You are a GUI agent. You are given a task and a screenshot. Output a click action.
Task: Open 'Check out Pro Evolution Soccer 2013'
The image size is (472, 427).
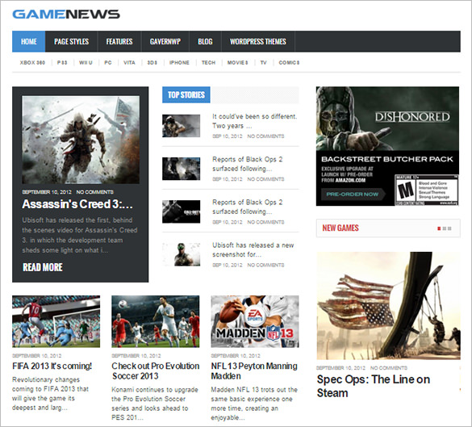click(x=156, y=371)
